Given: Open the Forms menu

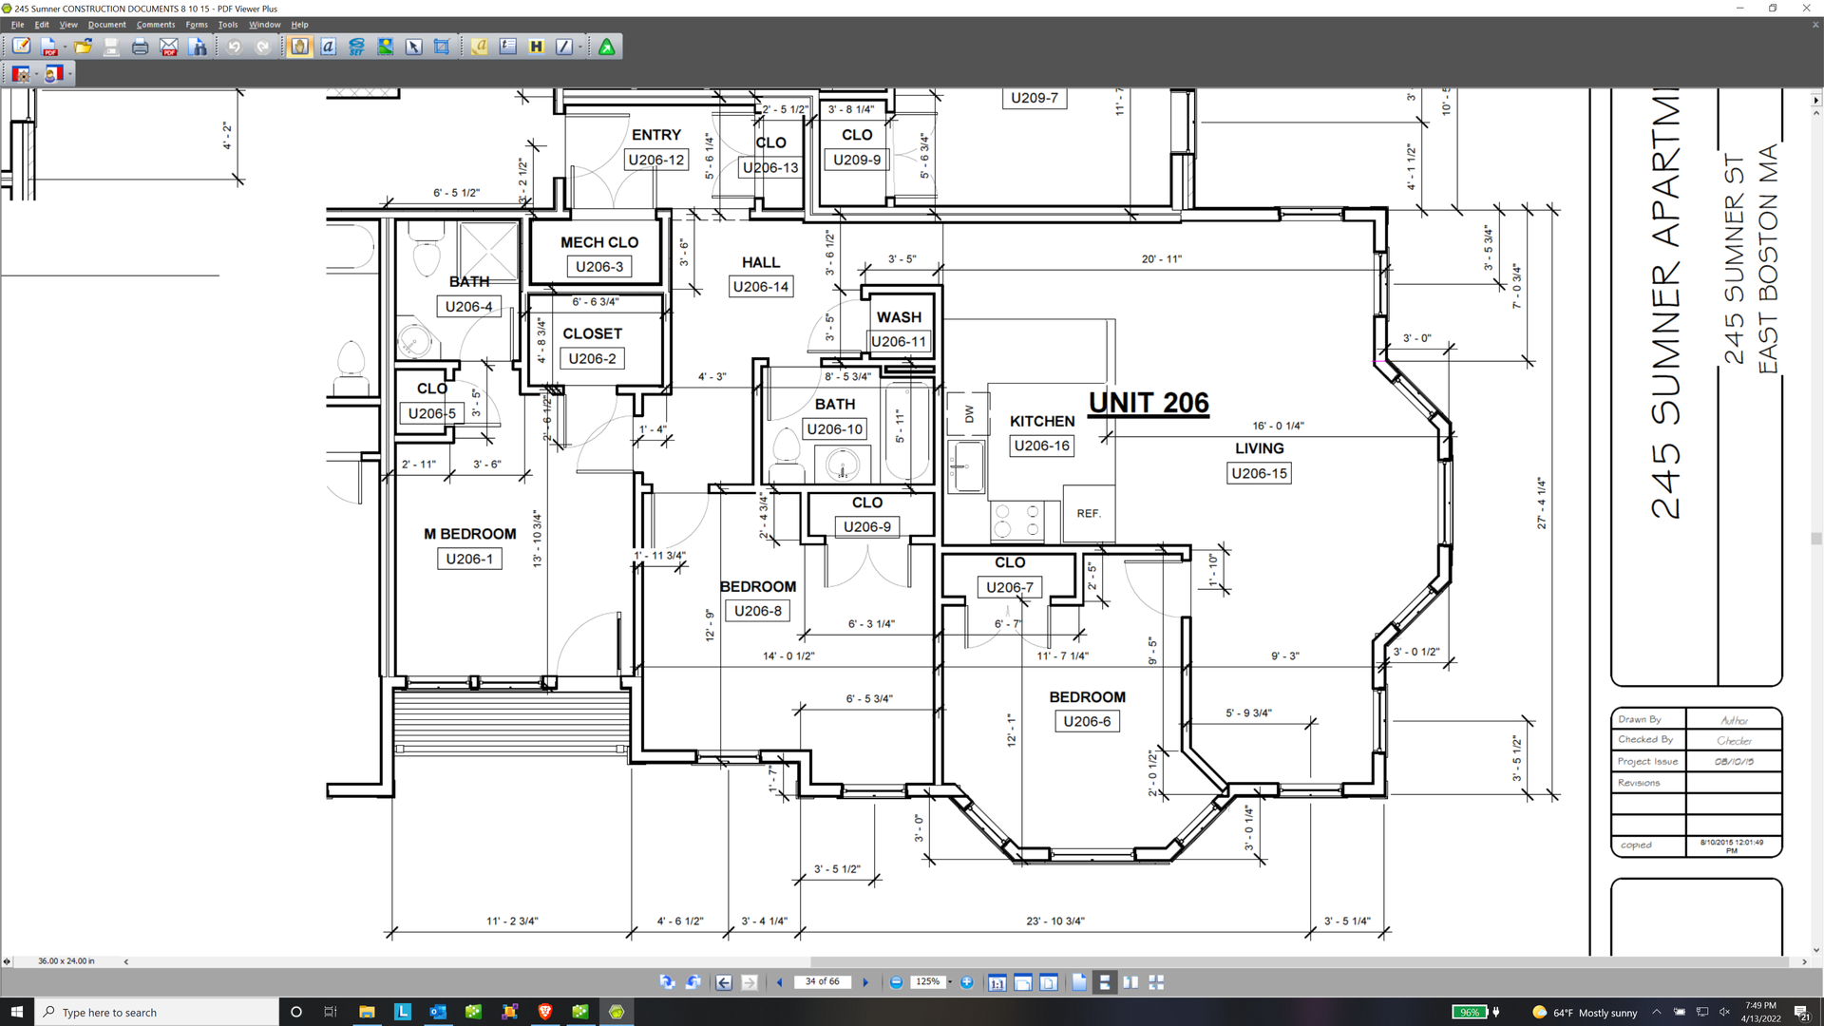Looking at the screenshot, I should (197, 25).
